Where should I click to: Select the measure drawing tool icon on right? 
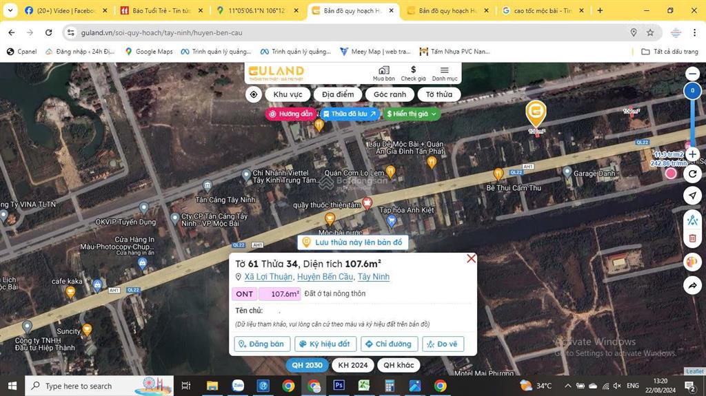tap(692, 220)
